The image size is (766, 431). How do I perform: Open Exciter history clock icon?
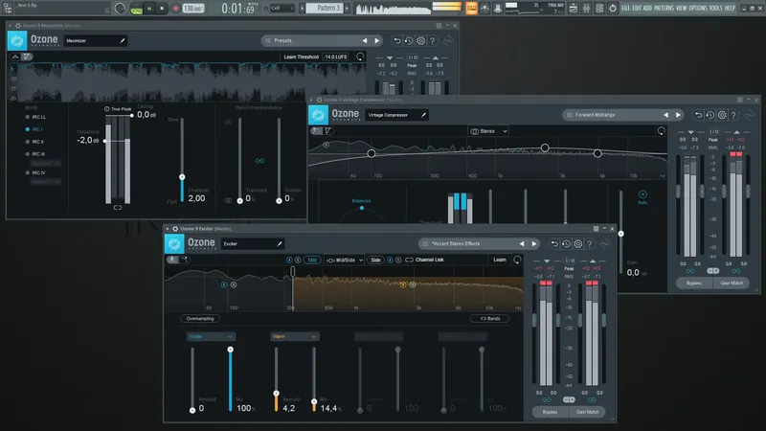[x=566, y=244]
